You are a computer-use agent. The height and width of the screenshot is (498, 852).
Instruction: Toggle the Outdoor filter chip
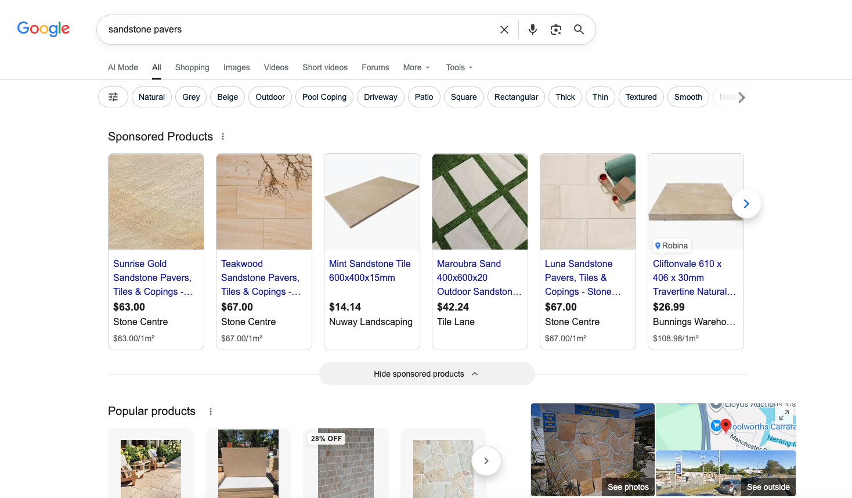[x=270, y=97]
